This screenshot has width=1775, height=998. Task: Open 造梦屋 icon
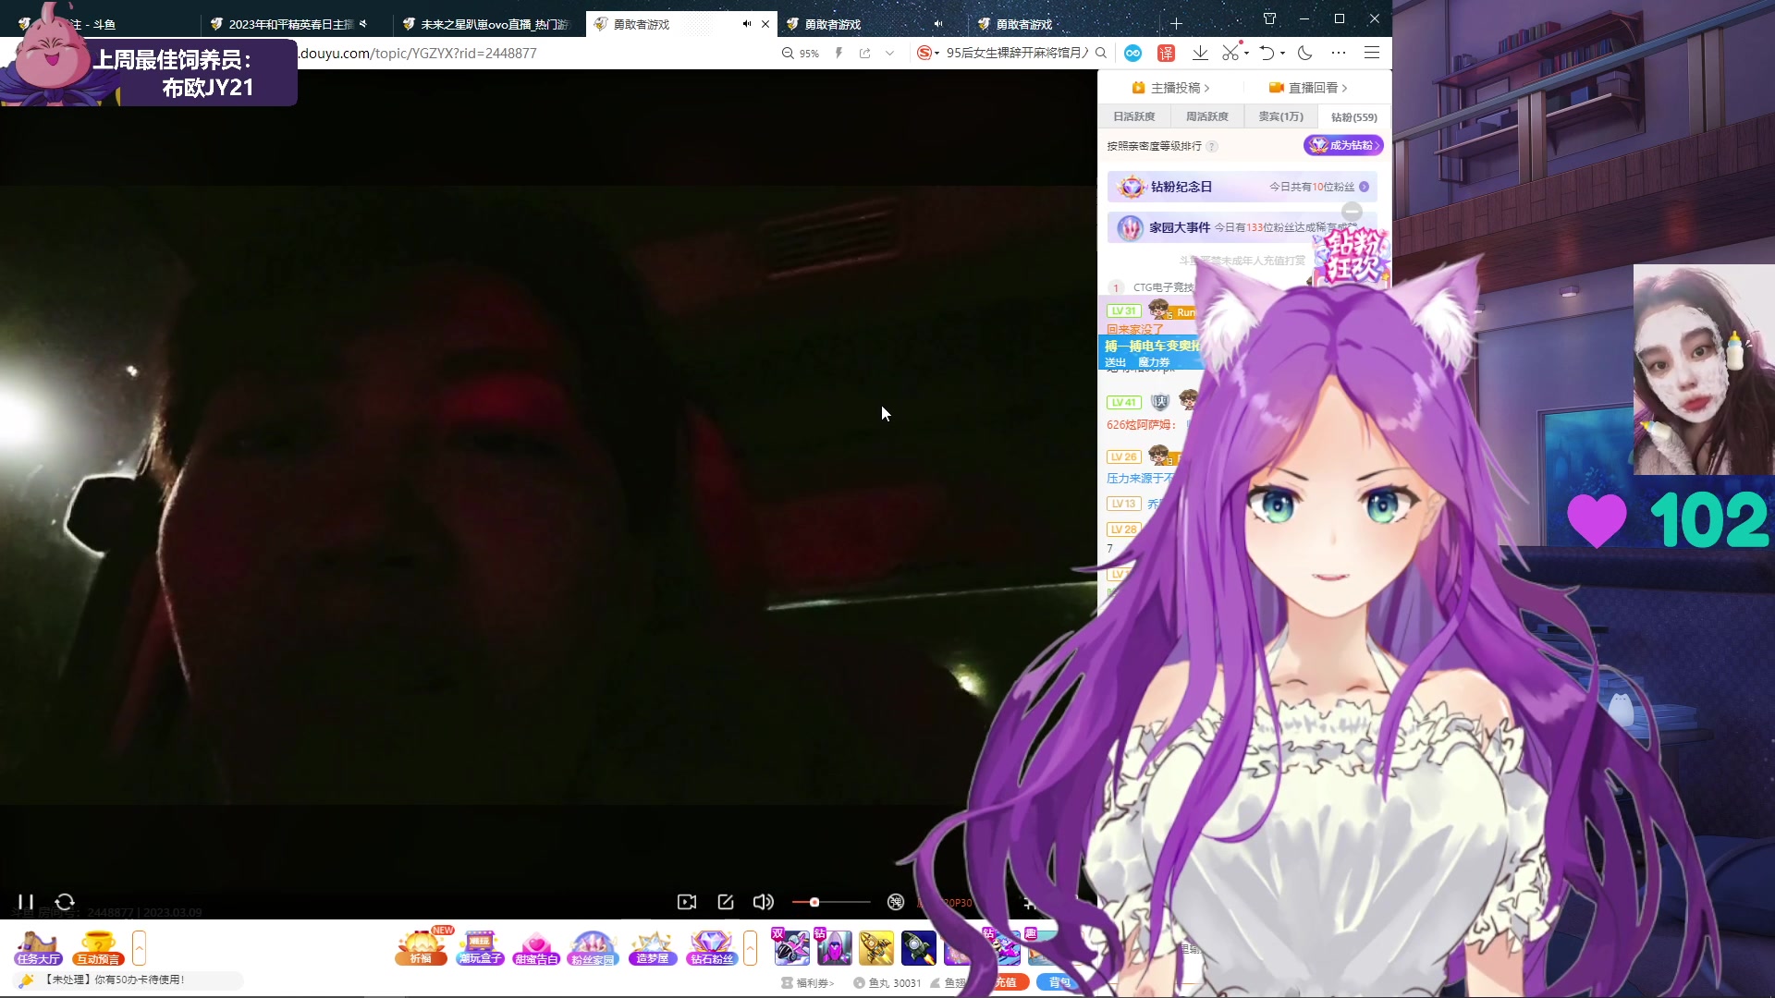[x=653, y=948]
